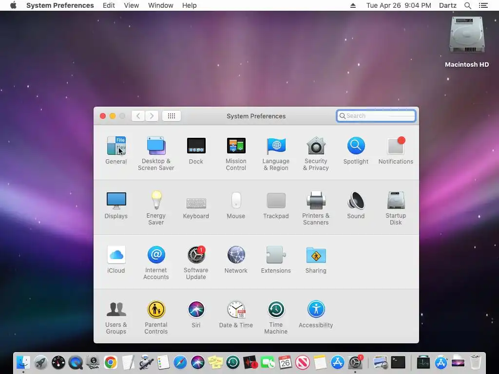The width and height of the screenshot is (499, 374).
Task: Open Calendar from the Dock
Action: (285, 362)
